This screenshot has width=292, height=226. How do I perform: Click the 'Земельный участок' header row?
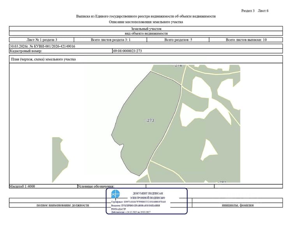click(x=146, y=29)
